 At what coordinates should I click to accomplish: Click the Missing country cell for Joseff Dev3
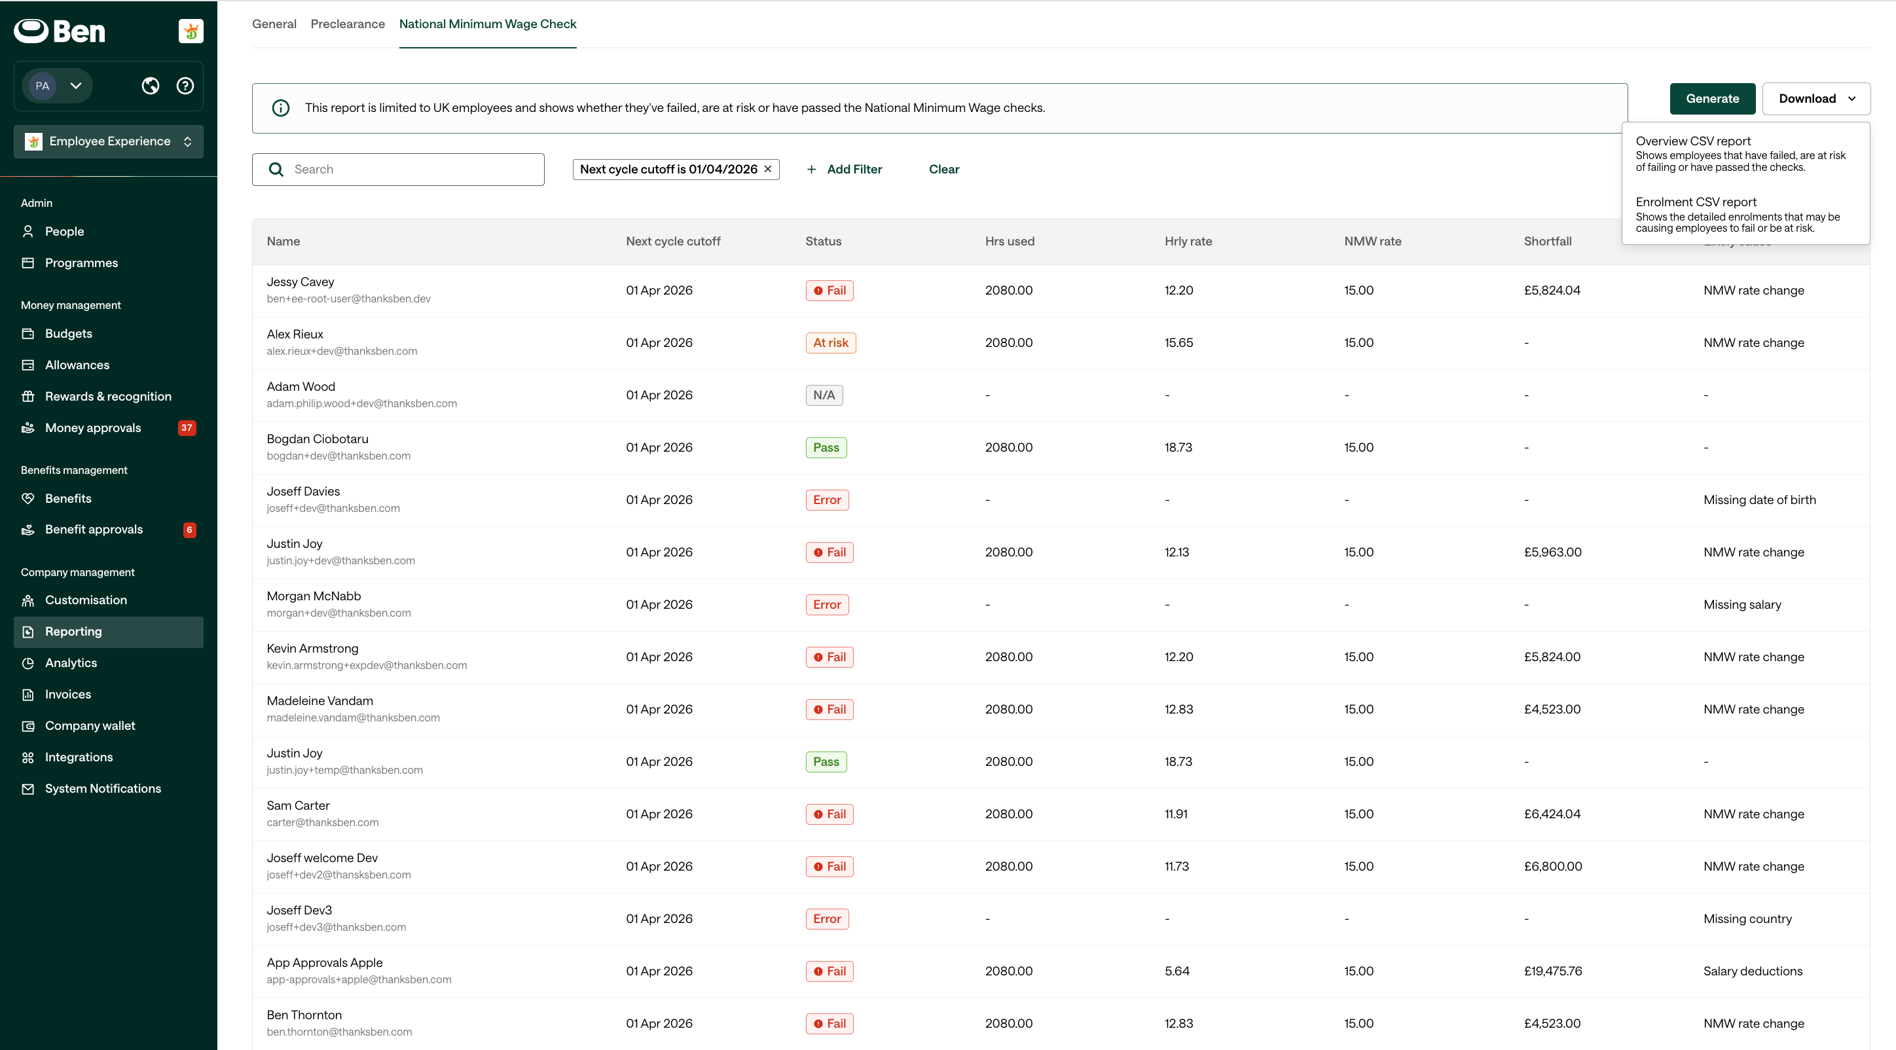point(1747,919)
